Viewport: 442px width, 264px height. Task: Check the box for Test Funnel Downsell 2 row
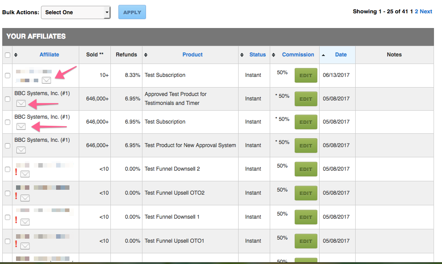tap(7, 169)
